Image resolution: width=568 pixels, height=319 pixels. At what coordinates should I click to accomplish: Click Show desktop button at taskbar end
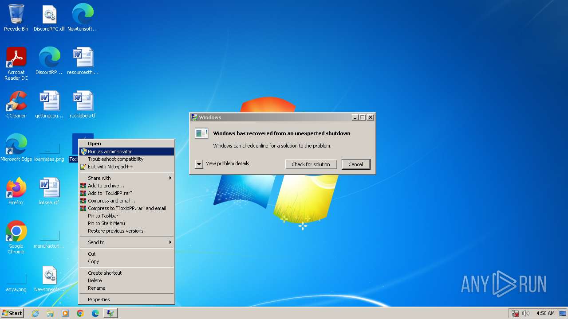pyautogui.click(x=563, y=313)
